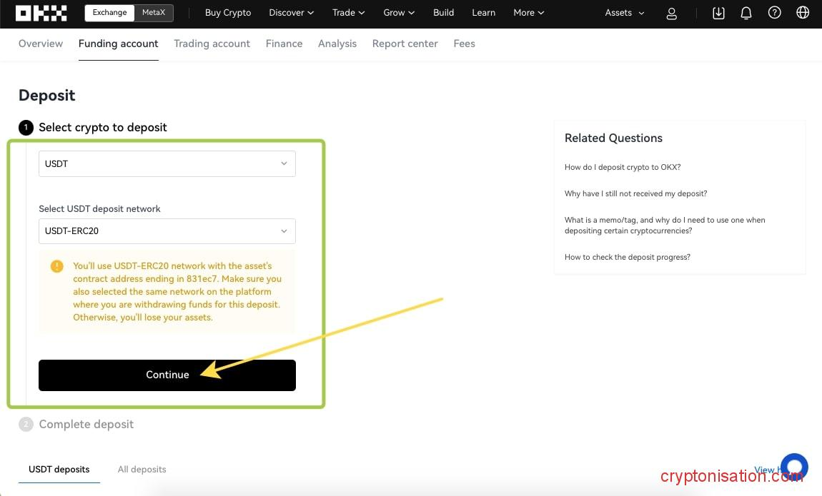Expand the Trade menu
Screen dimensions: 822x496
(x=348, y=13)
